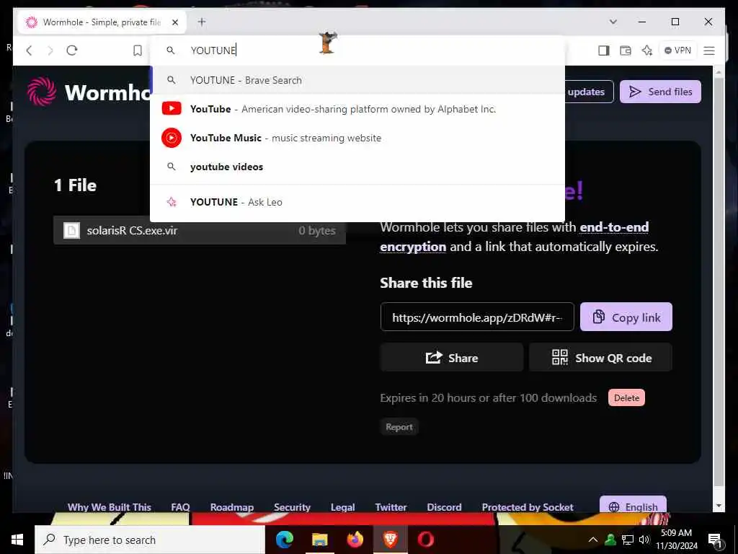Open the notification center icon
The image size is (738, 554).
click(714, 540)
